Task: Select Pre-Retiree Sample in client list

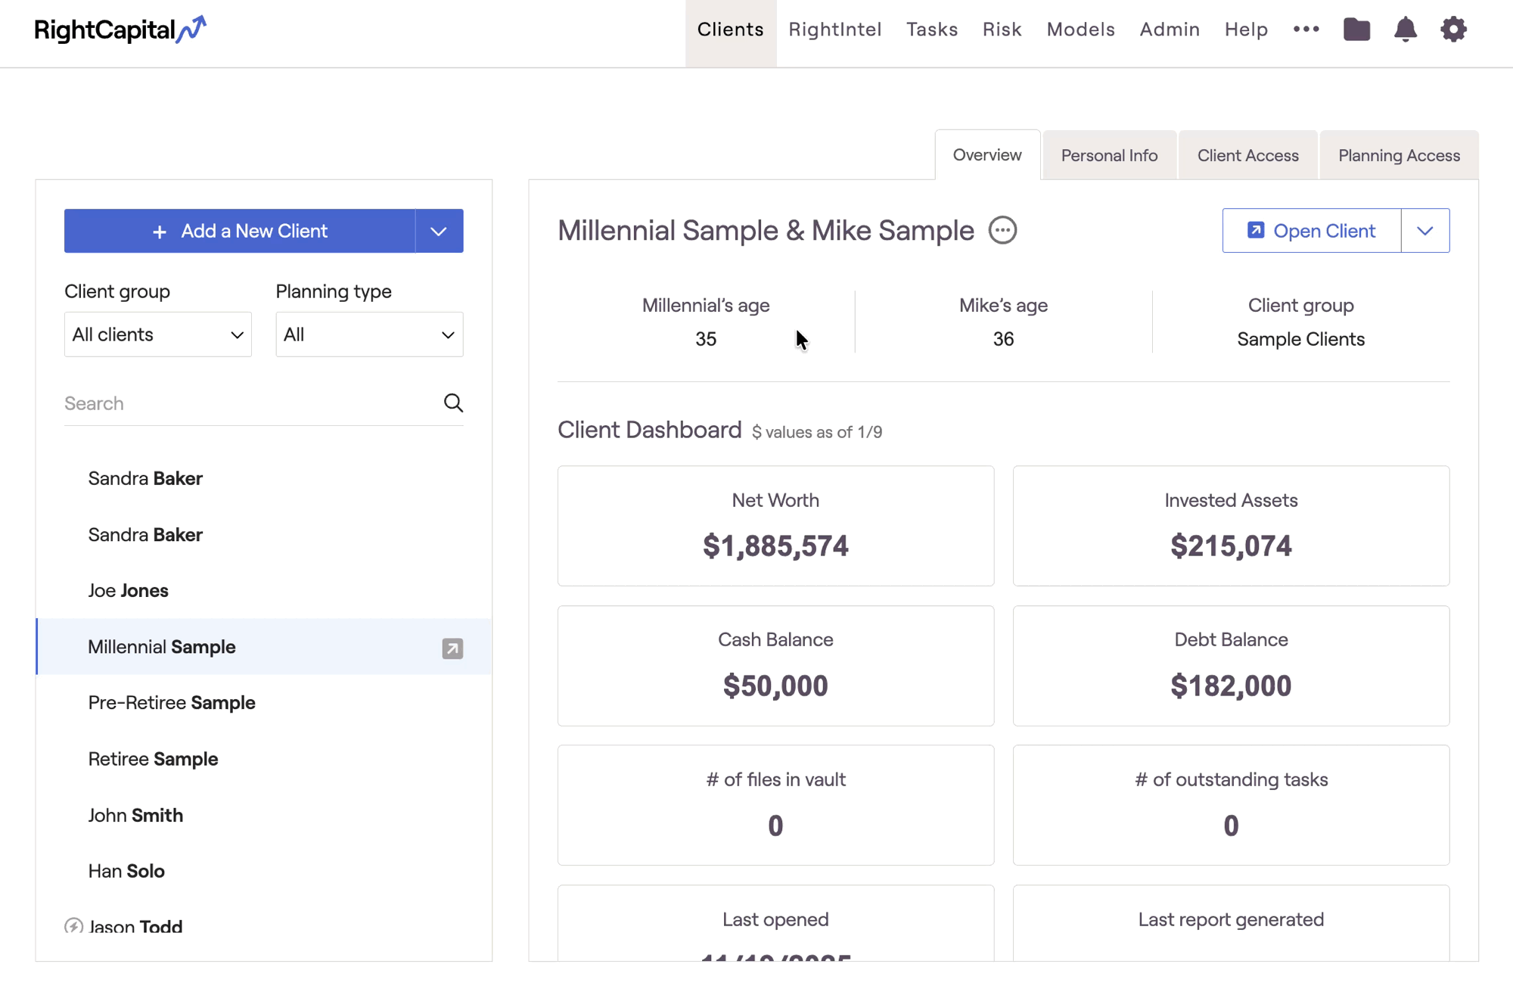Action: coord(172,703)
